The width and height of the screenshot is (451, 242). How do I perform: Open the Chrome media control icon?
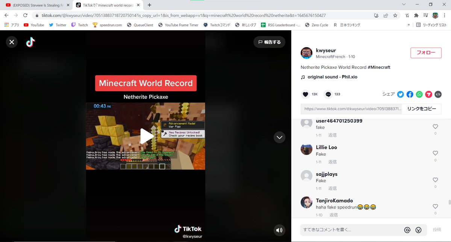[425, 15]
